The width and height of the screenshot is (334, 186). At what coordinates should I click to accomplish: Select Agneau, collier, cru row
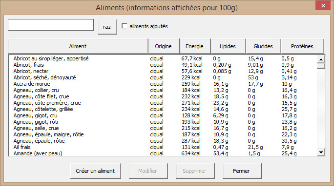pyautogui.click(x=163, y=90)
